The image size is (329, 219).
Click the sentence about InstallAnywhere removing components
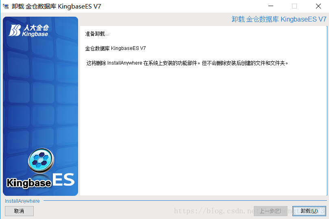click(187, 63)
